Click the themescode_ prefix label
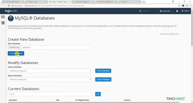 15,48
